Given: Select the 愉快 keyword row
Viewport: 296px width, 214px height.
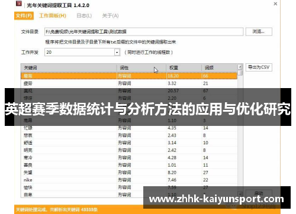Looking at the screenshot, I should click(x=129, y=187).
